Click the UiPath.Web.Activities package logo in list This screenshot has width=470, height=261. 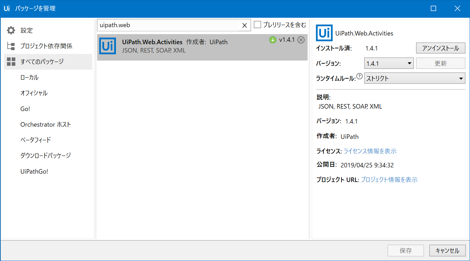(108, 46)
